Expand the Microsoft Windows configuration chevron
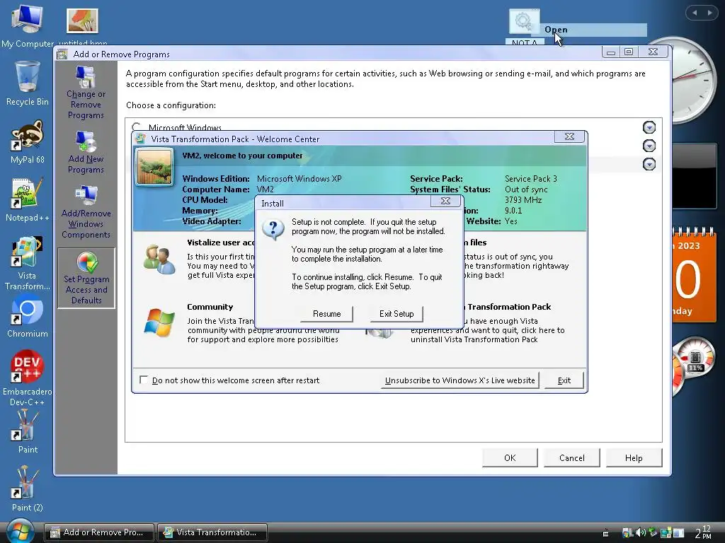 pyautogui.click(x=649, y=127)
